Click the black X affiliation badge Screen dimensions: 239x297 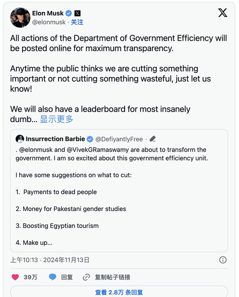[77, 13]
